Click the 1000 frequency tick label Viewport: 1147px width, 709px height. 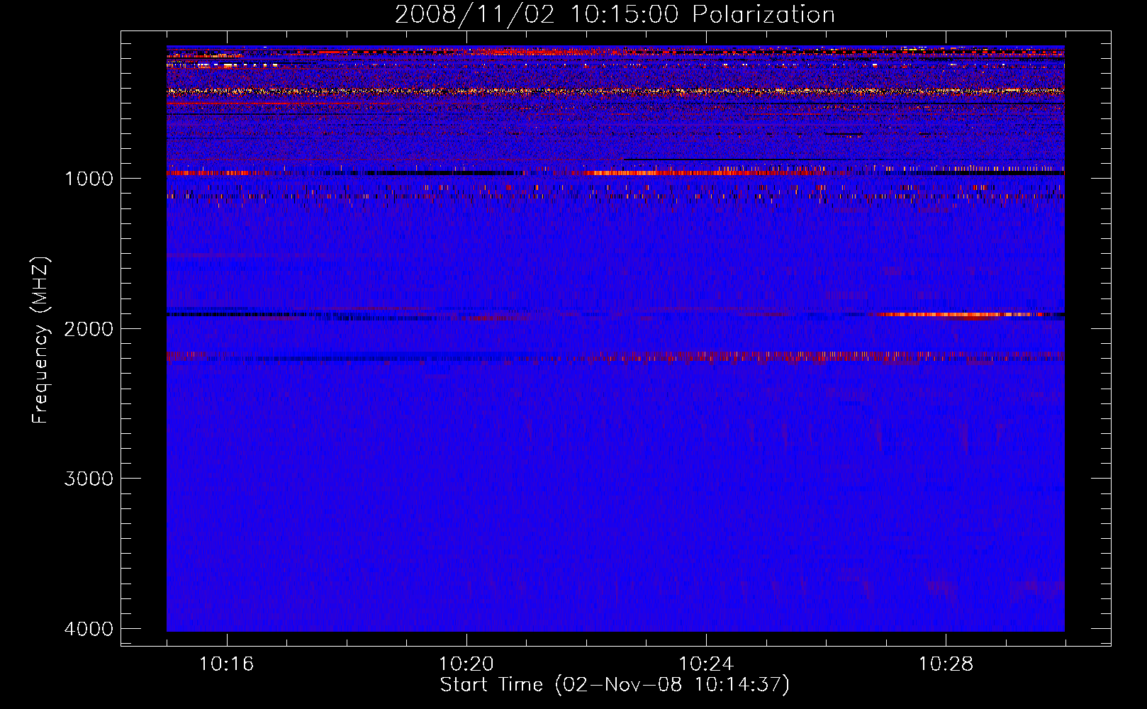point(89,178)
